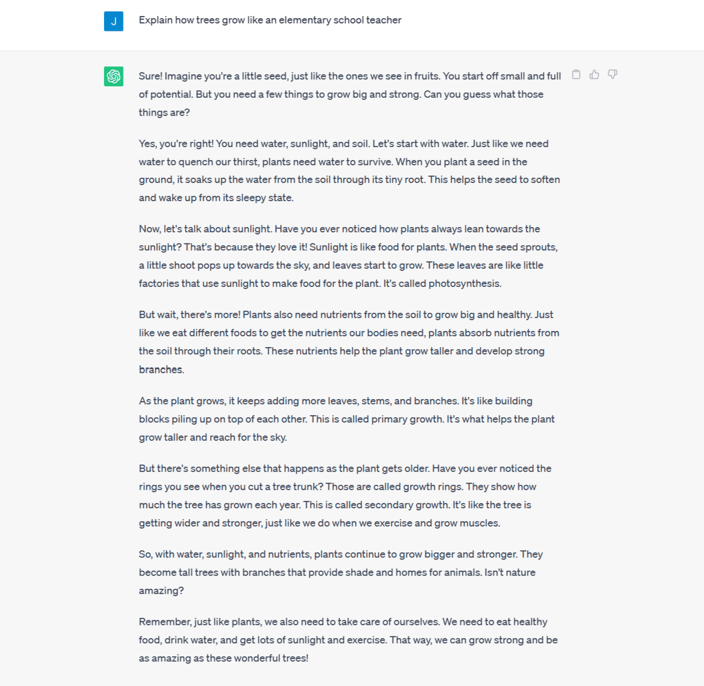The width and height of the screenshot is (704, 686).
Task: Give the response a thumbs up
Action: coord(595,74)
